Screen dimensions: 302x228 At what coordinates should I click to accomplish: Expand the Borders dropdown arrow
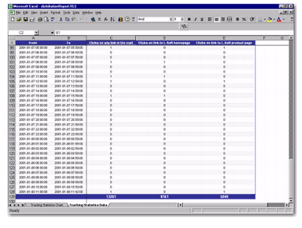pos(265,20)
